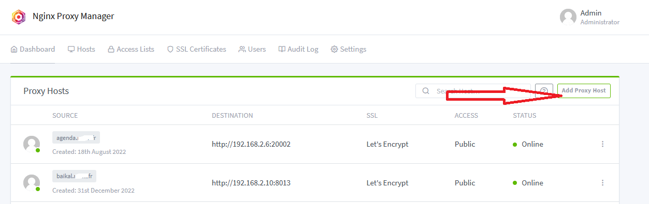
Task: Click the baikal host avatar icon
Action: 32,183
